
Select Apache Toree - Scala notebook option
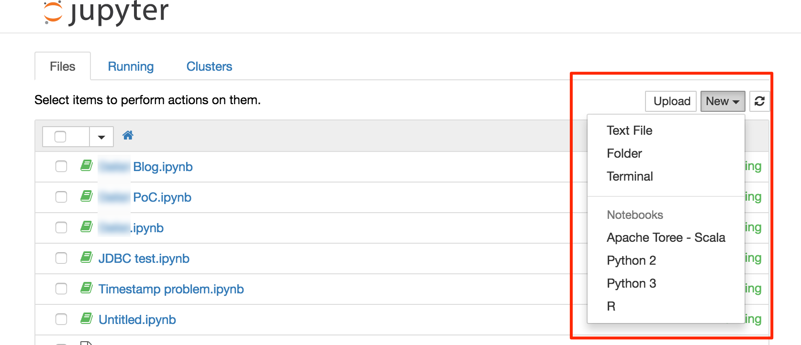(666, 237)
